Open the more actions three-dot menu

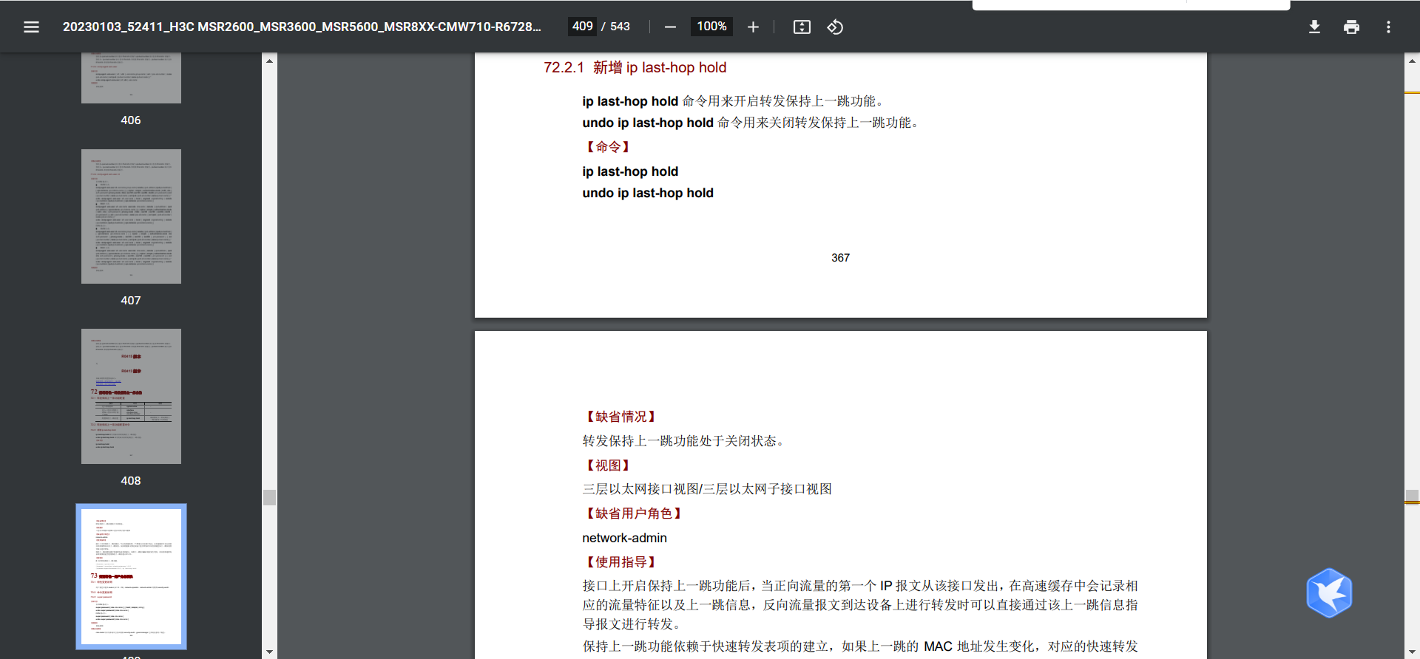click(1388, 27)
